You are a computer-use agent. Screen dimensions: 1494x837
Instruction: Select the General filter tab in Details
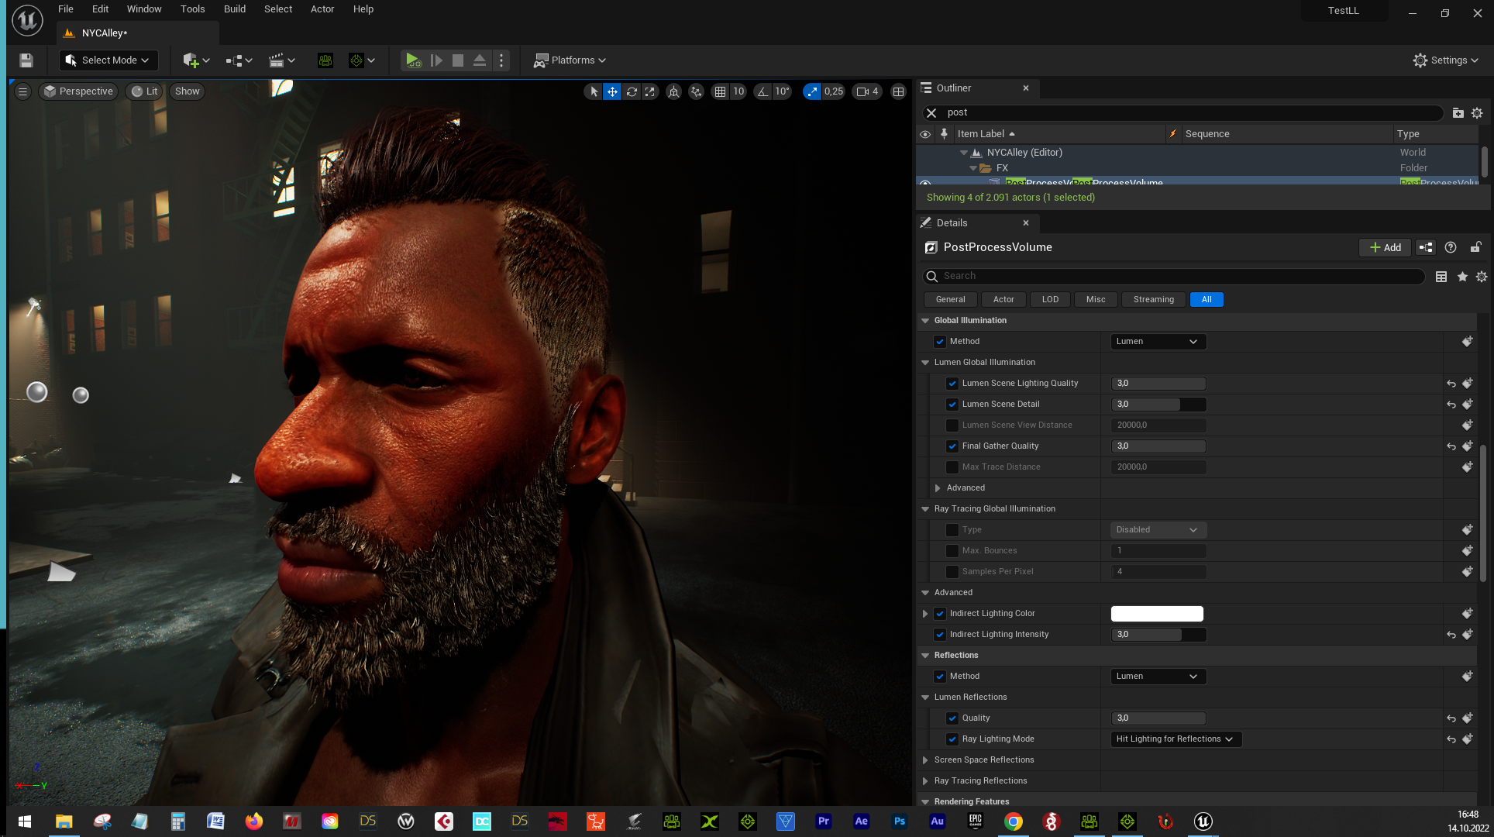tap(950, 300)
